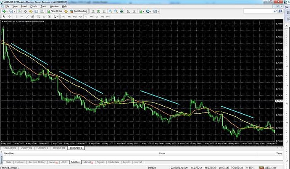Screen dimensions: 290x169
Task: Sort mailbox by From column
Action: [x=162, y=153]
